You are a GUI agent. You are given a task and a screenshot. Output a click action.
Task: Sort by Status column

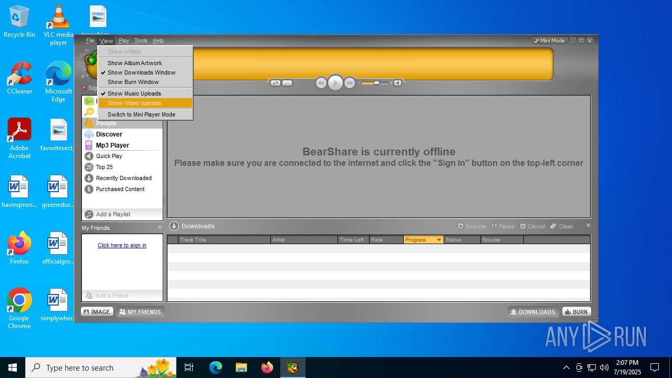[462, 240]
